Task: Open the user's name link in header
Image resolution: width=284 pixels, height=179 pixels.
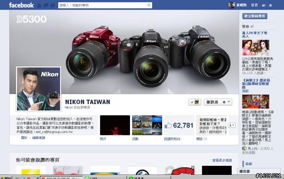Action: point(241,5)
